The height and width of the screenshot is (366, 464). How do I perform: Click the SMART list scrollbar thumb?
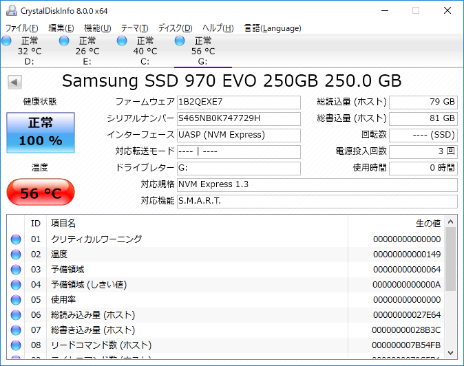(x=451, y=259)
